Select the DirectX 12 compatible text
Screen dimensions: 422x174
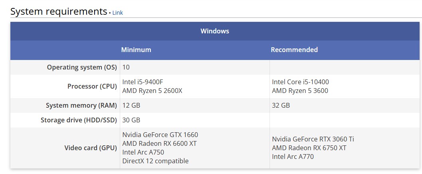click(155, 161)
